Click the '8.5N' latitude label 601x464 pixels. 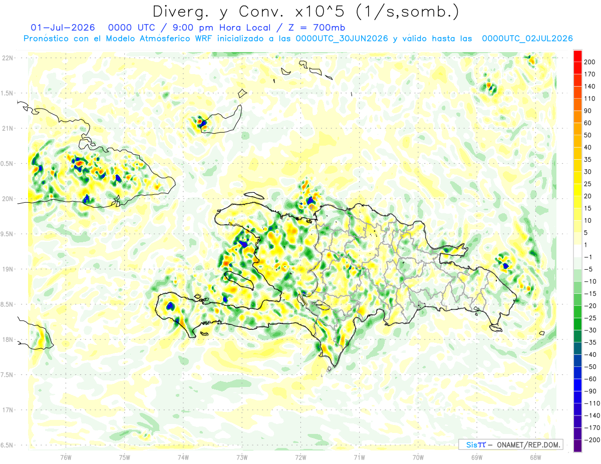[7, 304]
